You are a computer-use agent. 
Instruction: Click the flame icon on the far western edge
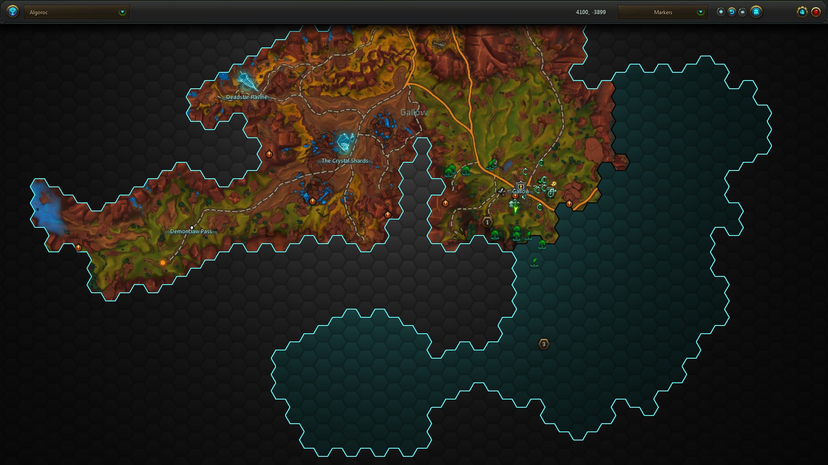point(78,248)
